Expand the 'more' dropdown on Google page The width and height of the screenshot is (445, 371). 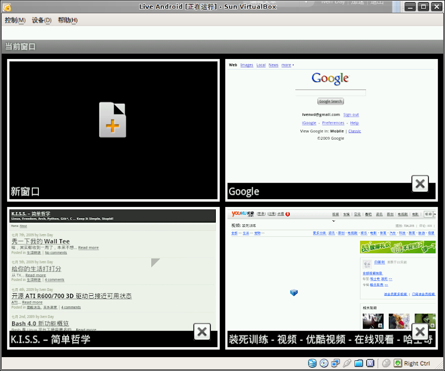click(287, 65)
